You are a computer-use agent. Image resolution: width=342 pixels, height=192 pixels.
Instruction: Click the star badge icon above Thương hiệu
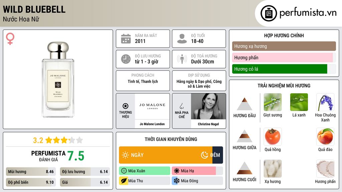click(126, 106)
